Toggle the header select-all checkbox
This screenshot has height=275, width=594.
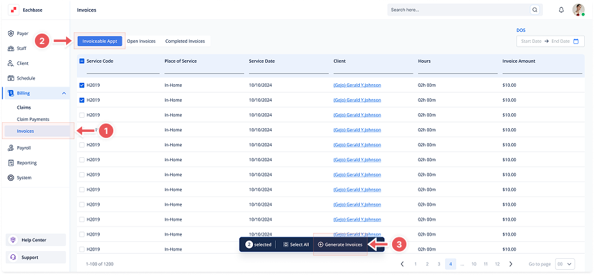[82, 61]
